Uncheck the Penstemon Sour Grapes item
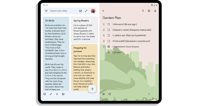The image size is (197, 106). click(109, 47)
